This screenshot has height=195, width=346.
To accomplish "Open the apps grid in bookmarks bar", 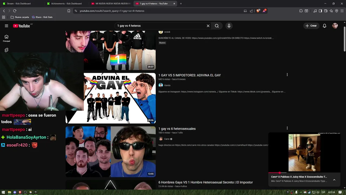I will (4, 17).
